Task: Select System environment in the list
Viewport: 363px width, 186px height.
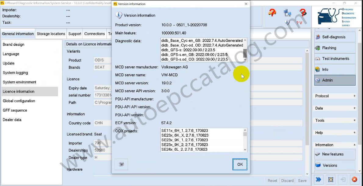Action: (x=30, y=82)
